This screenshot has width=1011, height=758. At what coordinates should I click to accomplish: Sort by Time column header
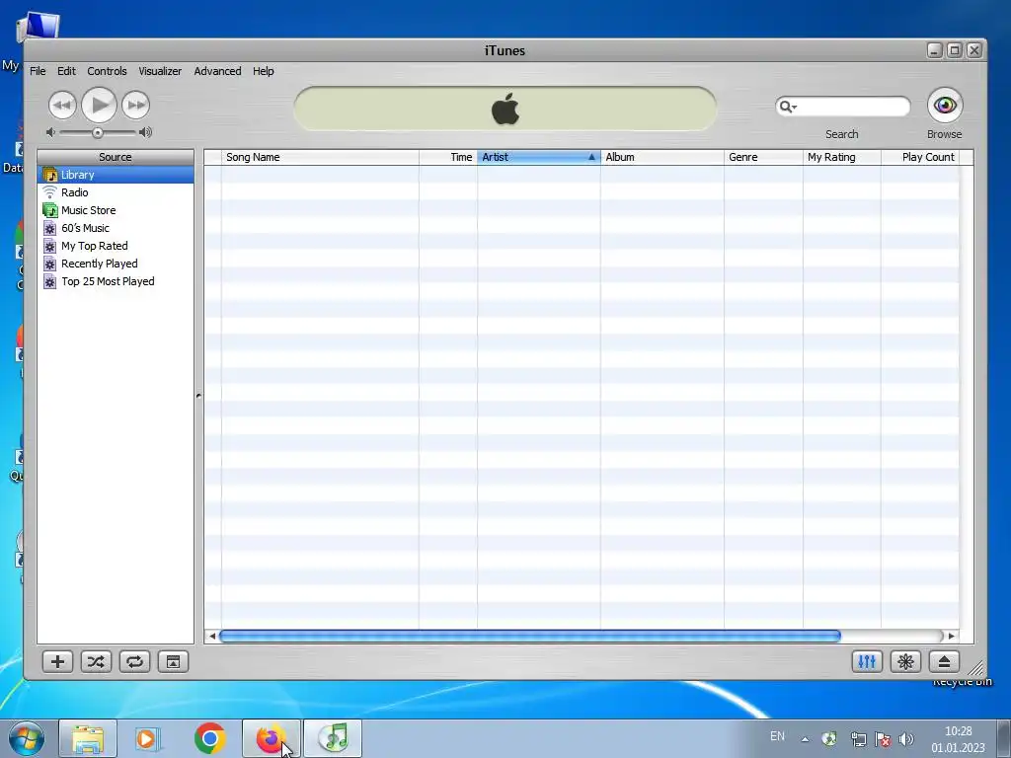coord(448,157)
